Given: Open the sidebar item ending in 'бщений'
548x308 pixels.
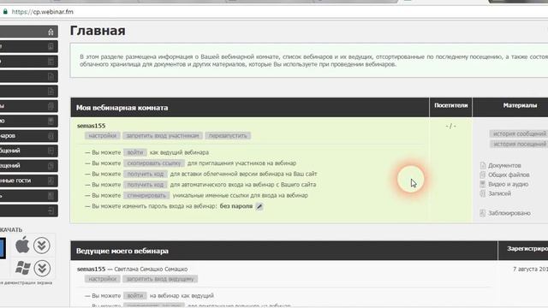Looking at the screenshot, I should [x=28, y=151].
